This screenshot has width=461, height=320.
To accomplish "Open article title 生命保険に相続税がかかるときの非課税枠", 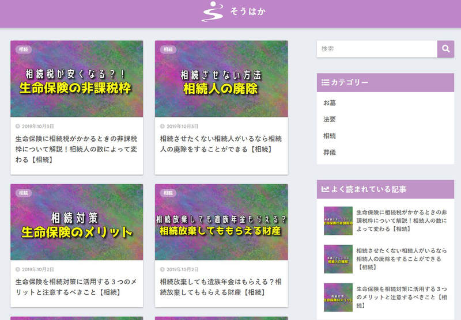I will coord(76,149).
